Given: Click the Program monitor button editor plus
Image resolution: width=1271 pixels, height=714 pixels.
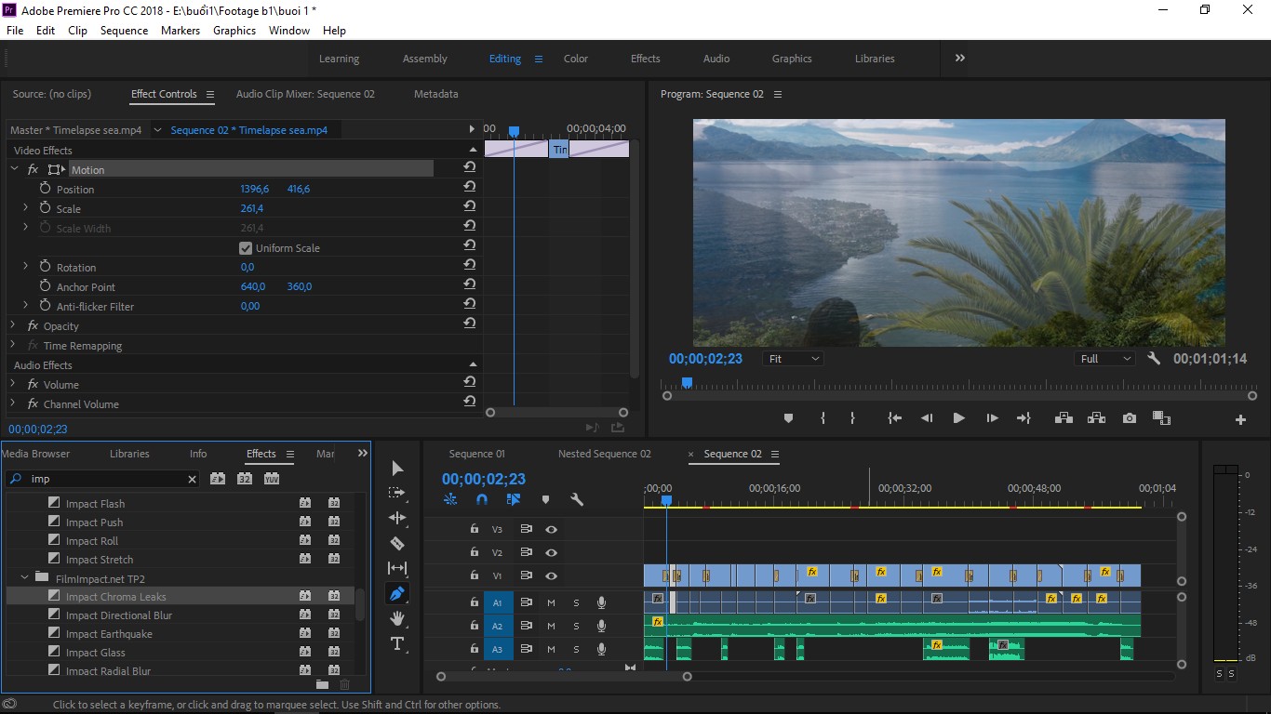Looking at the screenshot, I should tap(1240, 419).
